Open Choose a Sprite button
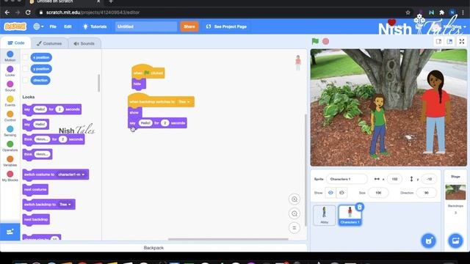470x264 pixels. (x=429, y=241)
